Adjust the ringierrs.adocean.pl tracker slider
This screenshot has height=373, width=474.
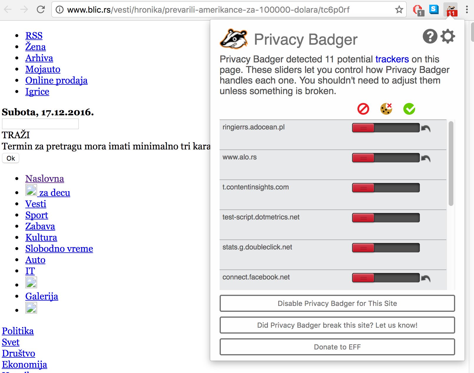click(386, 128)
